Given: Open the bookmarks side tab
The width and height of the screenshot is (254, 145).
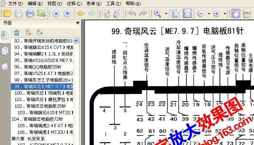Looking at the screenshot, I should (x=5, y=35).
